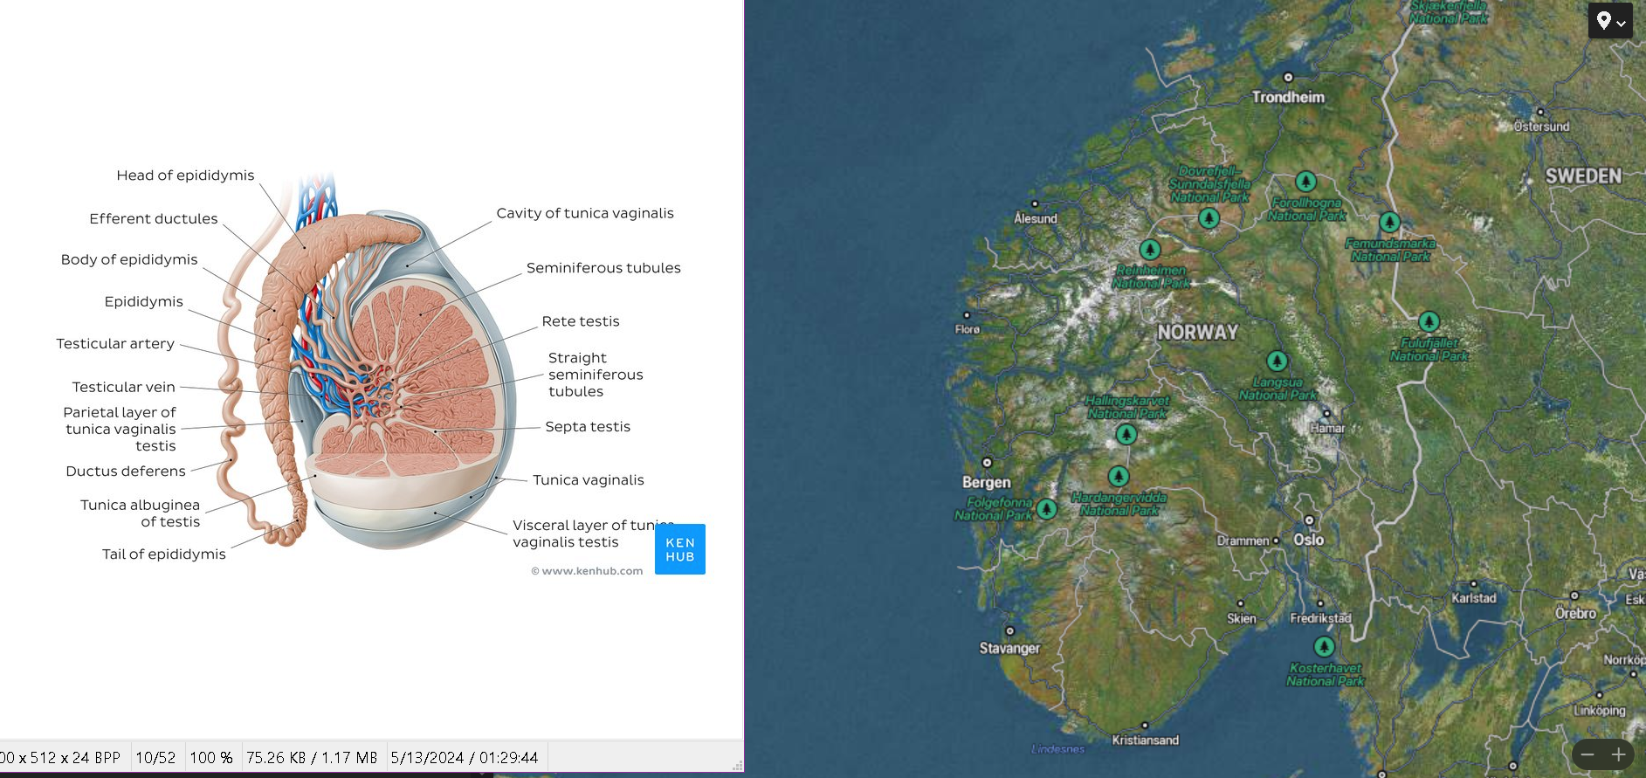Select the Hardangervidda National Park tree marker
Viewport: 1646px width, 778px height.
coord(1119,477)
